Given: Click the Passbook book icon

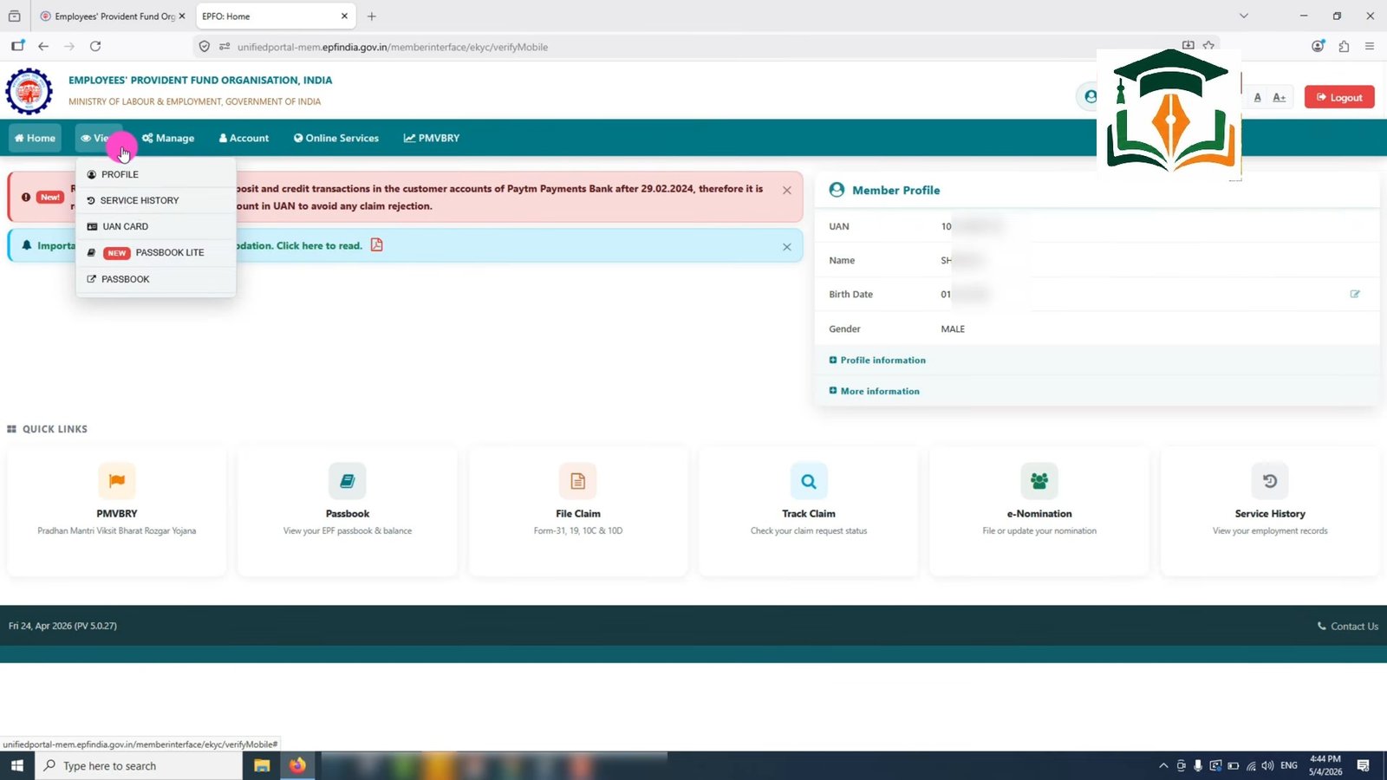Looking at the screenshot, I should point(348,481).
